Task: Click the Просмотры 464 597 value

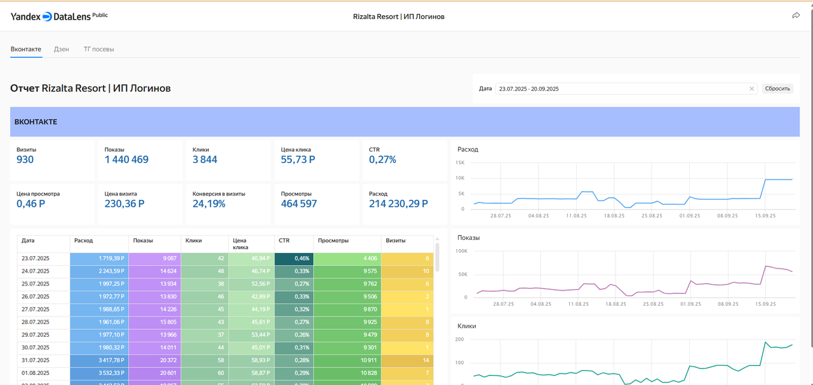Action: (x=299, y=204)
